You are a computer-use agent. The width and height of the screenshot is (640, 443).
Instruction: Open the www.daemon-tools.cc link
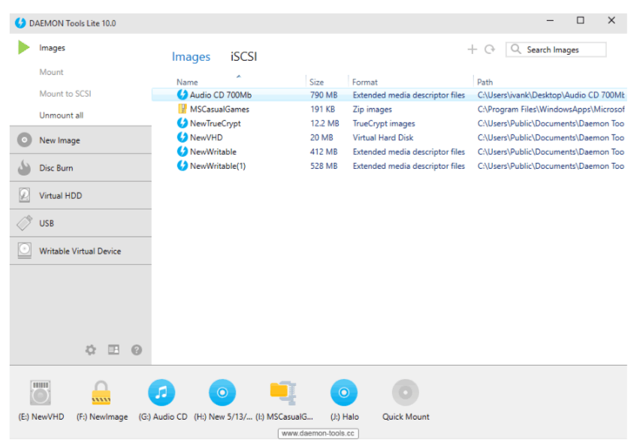pyautogui.click(x=318, y=433)
